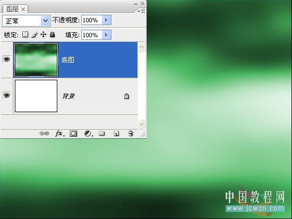This screenshot has height=219, width=292.
Task: Toggle lock transparent pixels
Action: click(25, 35)
